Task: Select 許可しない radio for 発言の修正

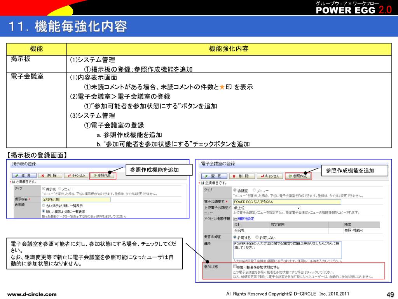Action: 257,237
